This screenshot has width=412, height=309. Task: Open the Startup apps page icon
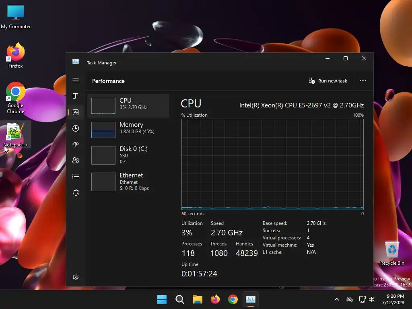pyautogui.click(x=76, y=144)
